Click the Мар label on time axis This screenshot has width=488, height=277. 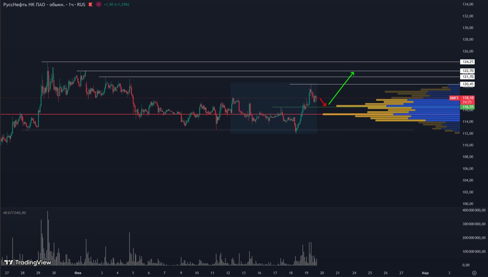pos(425,273)
